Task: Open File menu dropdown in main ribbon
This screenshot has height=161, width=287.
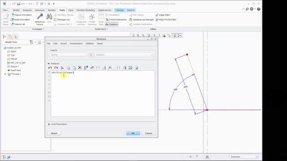Action: coord(5,10)
